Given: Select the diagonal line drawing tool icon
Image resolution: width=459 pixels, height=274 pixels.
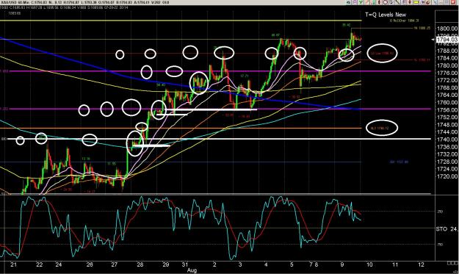Looking at the screenshot, I should point(397,2).
